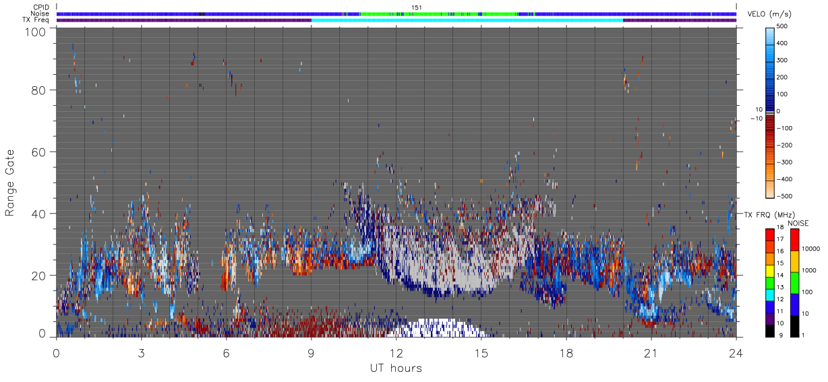The height and width of the screenshot is (382, 828).
Task: Click the 1000 tick on NOISE legend
Action: (x=810, y=270)
